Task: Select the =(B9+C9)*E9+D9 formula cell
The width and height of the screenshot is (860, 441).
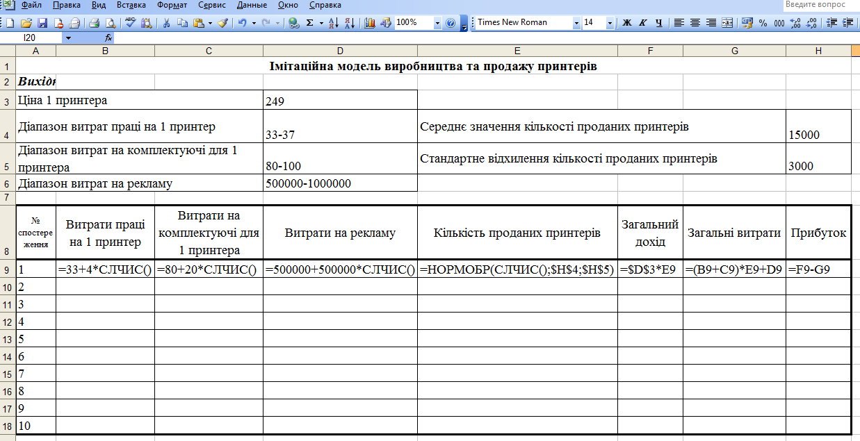Action: click(734, 269)
